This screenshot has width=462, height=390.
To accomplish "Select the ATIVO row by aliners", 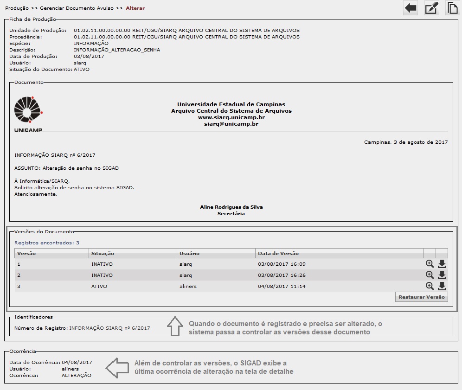I will point(231,286).
